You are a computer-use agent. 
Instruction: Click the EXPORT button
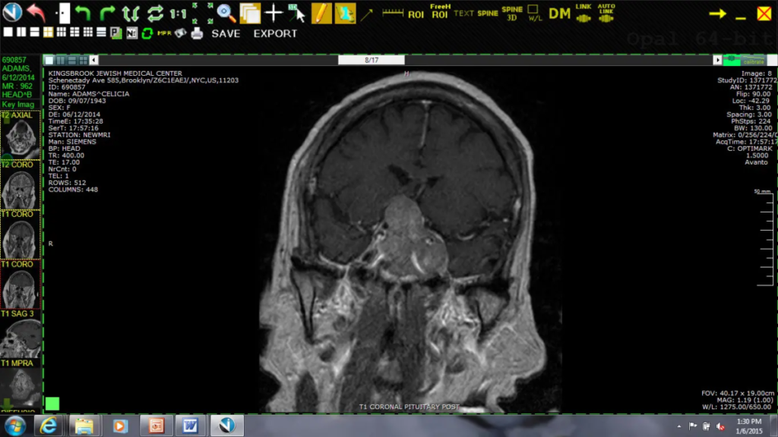(275, 33)
